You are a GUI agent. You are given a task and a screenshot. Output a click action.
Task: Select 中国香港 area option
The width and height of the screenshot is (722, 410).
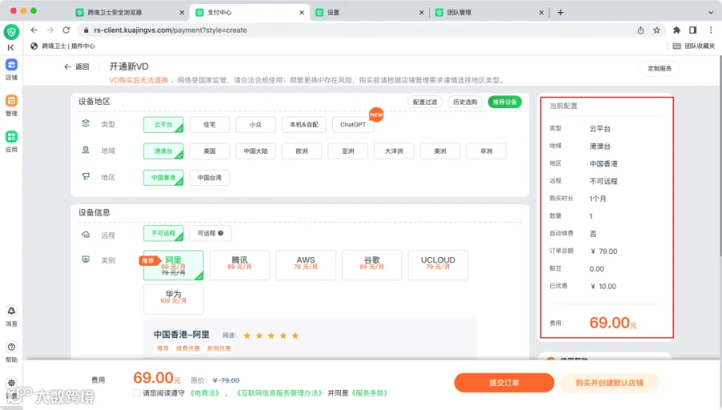tap(163, 178)
